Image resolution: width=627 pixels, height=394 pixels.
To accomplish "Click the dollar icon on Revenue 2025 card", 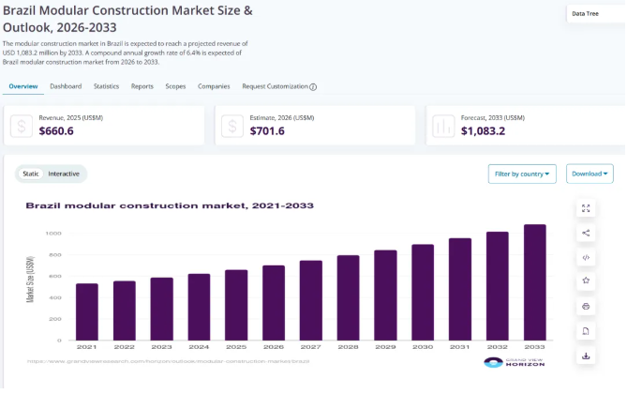I will [22, 126].
